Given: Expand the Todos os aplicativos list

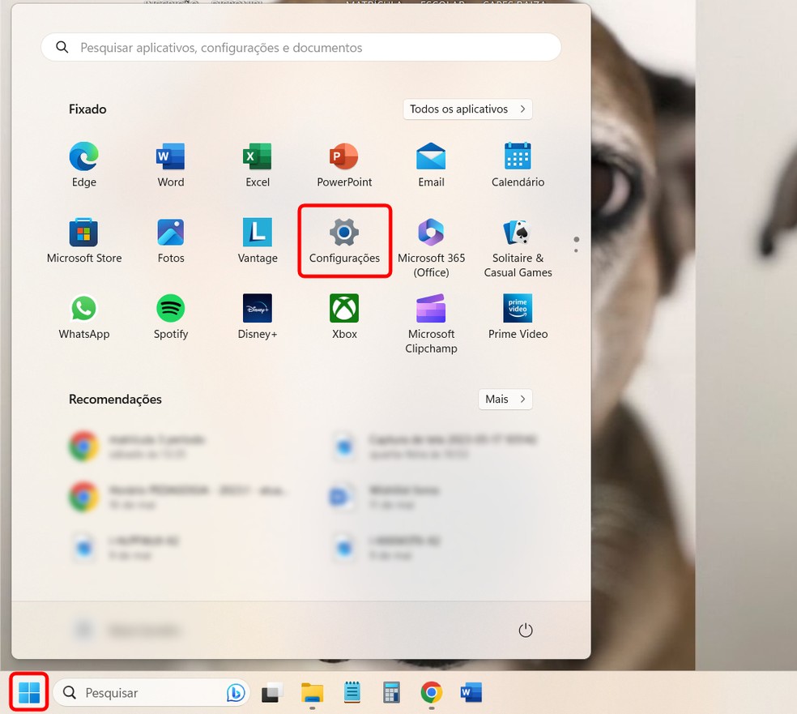Looking at the screenshot, I should click(x=467, y=109).
